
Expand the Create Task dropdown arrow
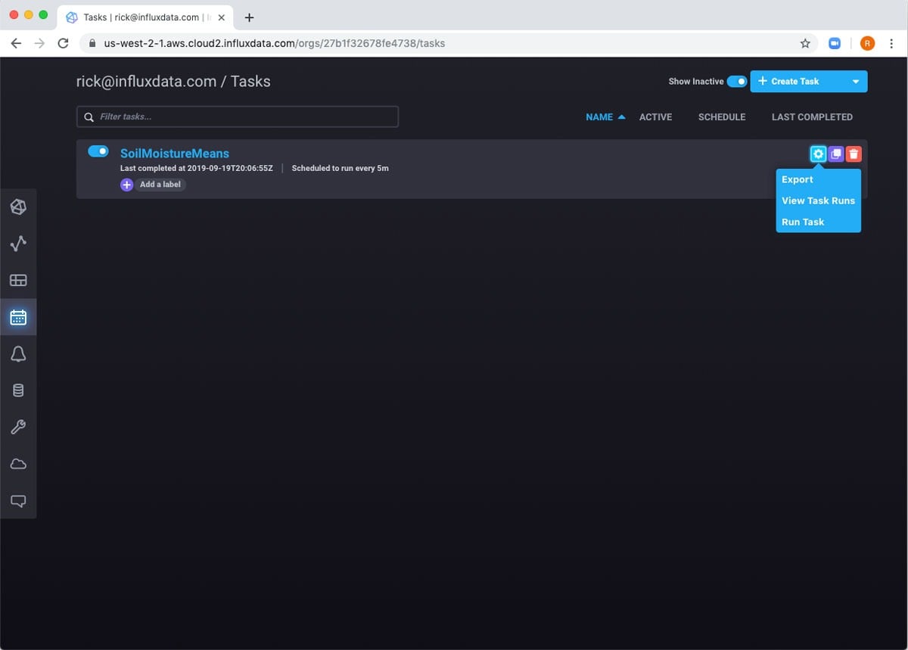pos(856,82)
